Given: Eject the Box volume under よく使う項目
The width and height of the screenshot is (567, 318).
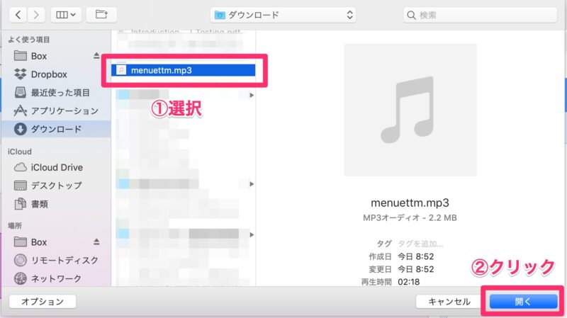Looking at the screenshot, I should click(x=96, y=56).
